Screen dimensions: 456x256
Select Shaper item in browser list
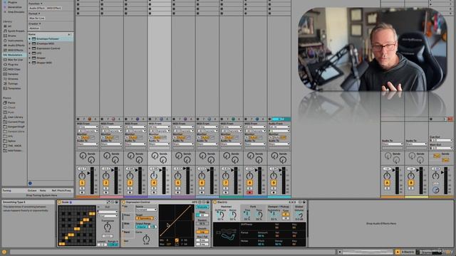[41, 58]
